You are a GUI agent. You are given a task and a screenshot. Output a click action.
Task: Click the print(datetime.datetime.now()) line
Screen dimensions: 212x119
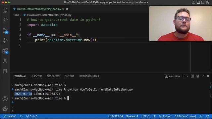[66, 40]
